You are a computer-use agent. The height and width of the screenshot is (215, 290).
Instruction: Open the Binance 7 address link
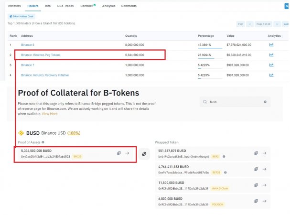(x=28, y=65)
